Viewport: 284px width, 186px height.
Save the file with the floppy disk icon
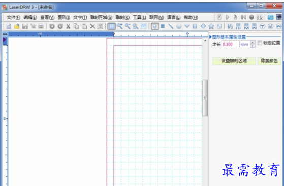point(25,26)
